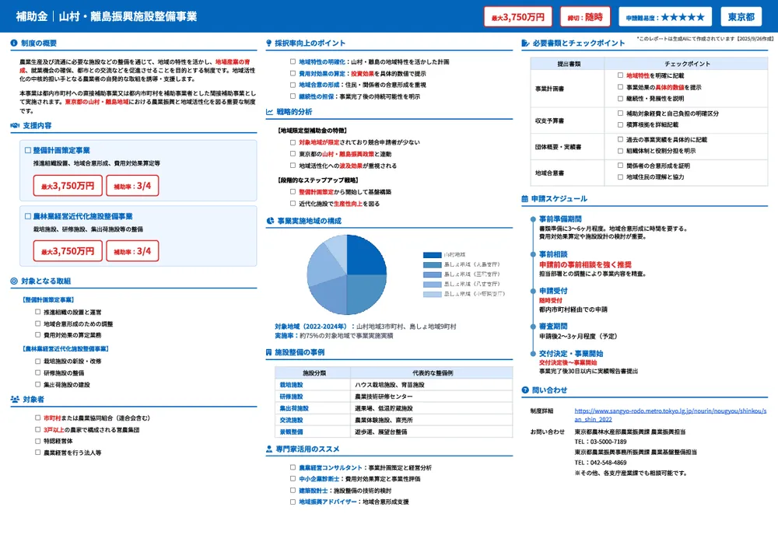Tick the 農業経営コンサルタント checkbox

tap(293, 467)
